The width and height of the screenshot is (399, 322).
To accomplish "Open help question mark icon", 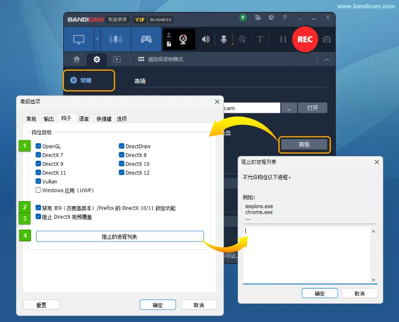I will (284, 17).
